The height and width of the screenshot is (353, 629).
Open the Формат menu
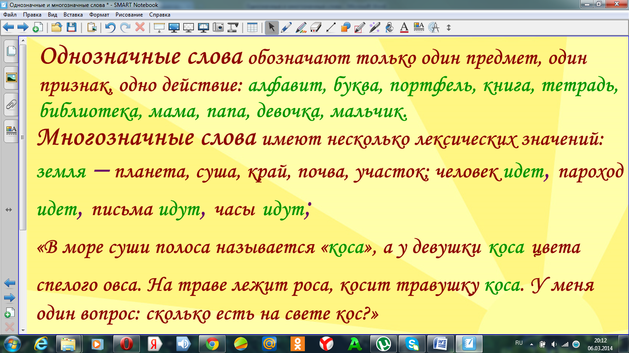[x=99, y=15]
